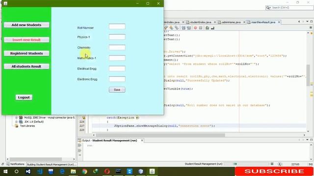Open editor documents list dropdown arrow

click(307, 22)
